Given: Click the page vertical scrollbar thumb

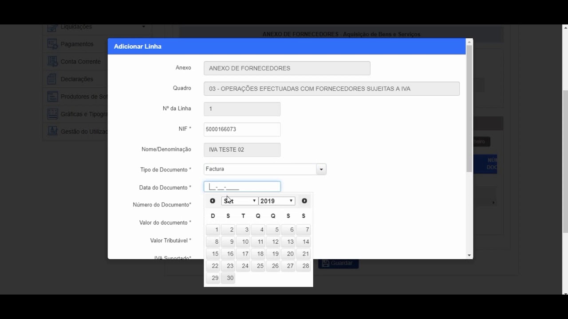Looking at the screenshot, I should (x=565, y=161).
